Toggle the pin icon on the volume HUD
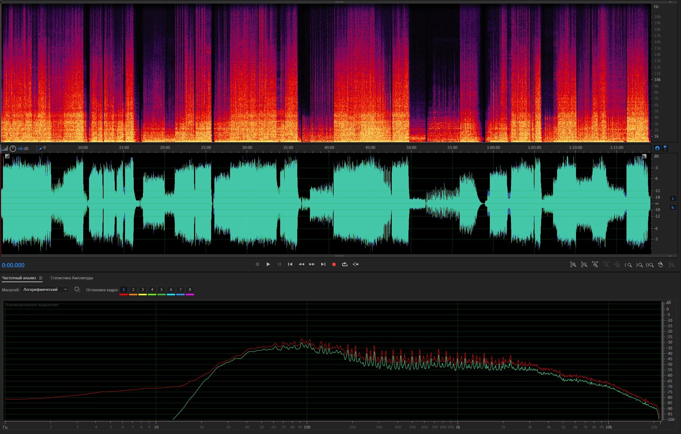 pyautogui.click(x=40, y=149)
